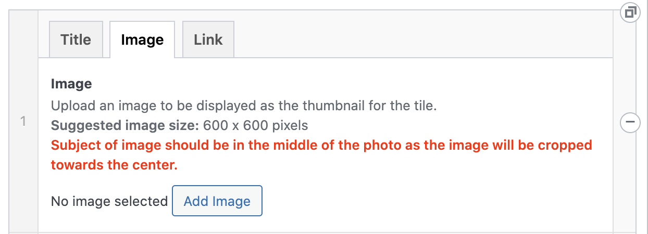Switch to the Title tab

point(76,40)
